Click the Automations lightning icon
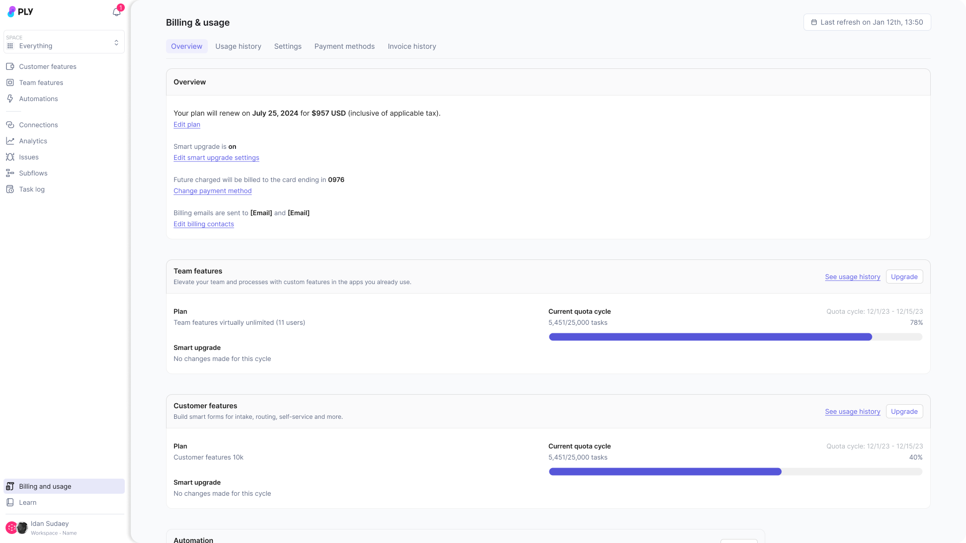 click(10, 99)
